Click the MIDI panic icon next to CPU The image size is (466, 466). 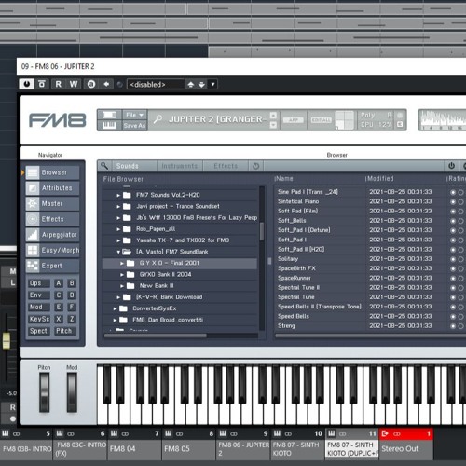tap(400, 124)
